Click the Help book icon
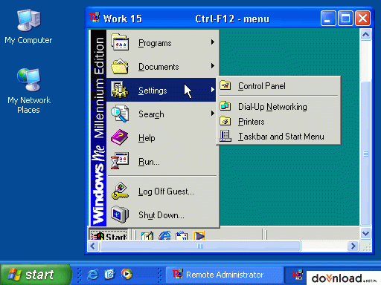Viewport: 381px width, 285px height. 120,137
